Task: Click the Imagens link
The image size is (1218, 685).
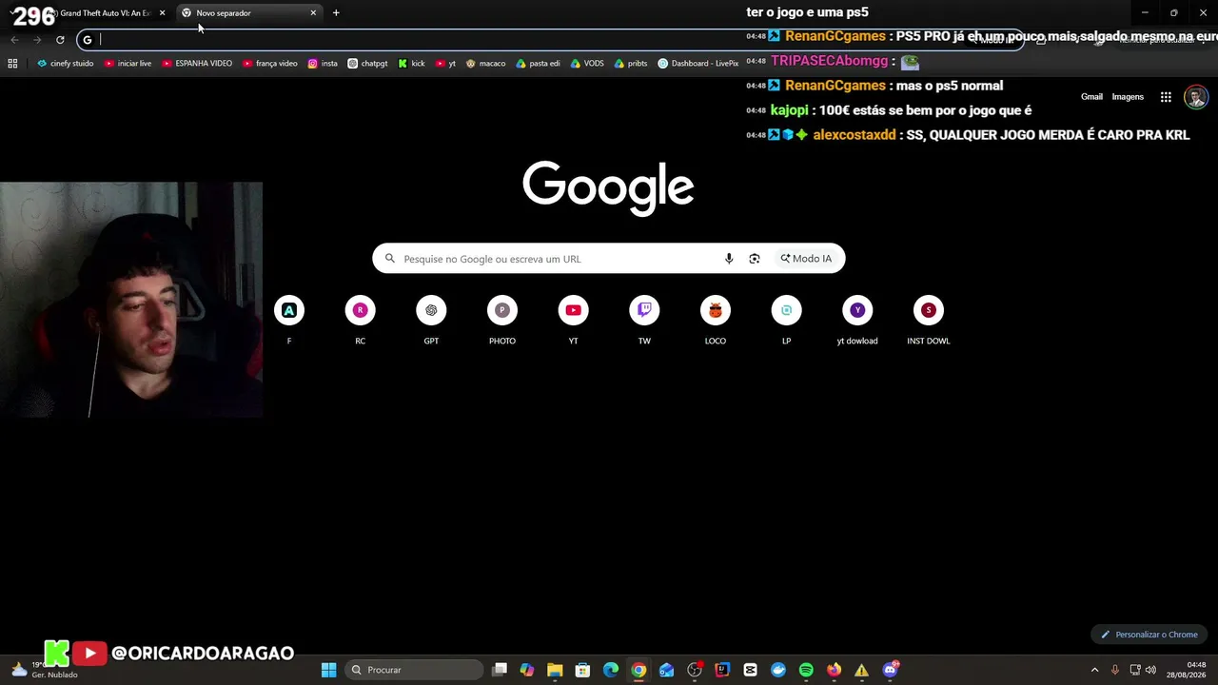Action: tap(1128, 97)
